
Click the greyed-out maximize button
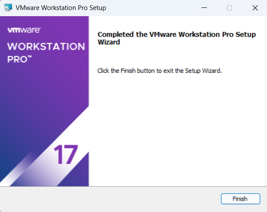tap(229, 8)
